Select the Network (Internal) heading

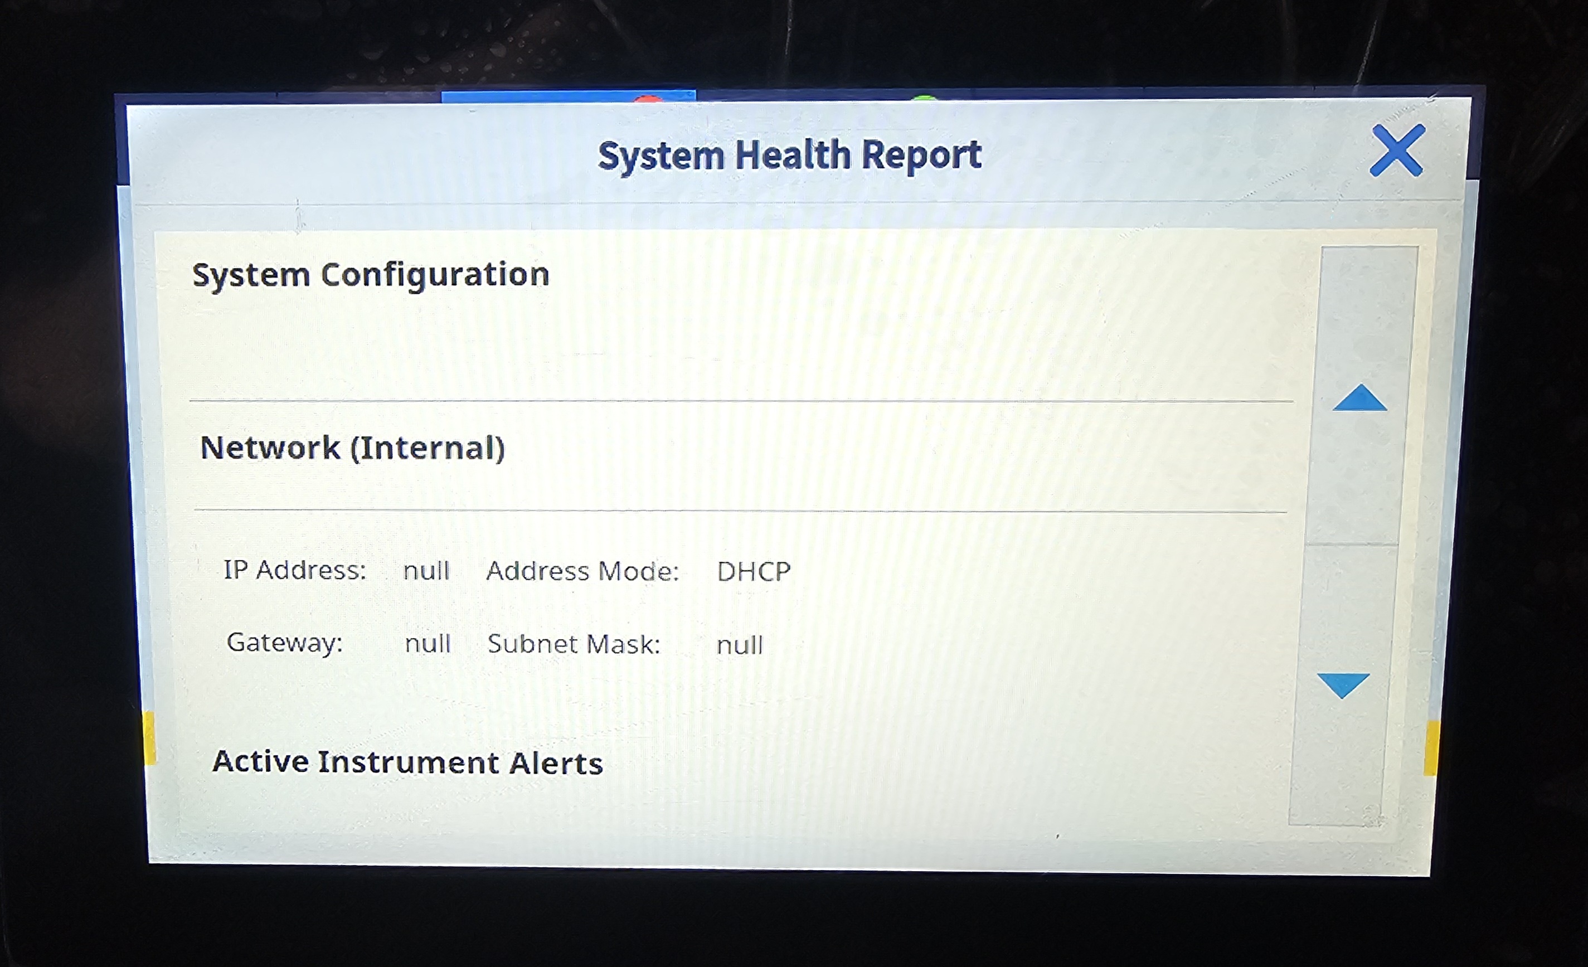click(x=352, y=448)
